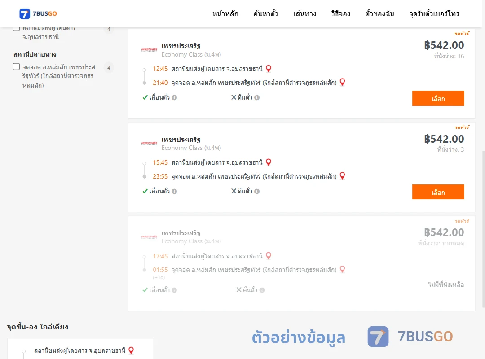Click the ฿542.00 price of the 15:45 trip
This screenshot has height=359, width=485.
(444, 139)
